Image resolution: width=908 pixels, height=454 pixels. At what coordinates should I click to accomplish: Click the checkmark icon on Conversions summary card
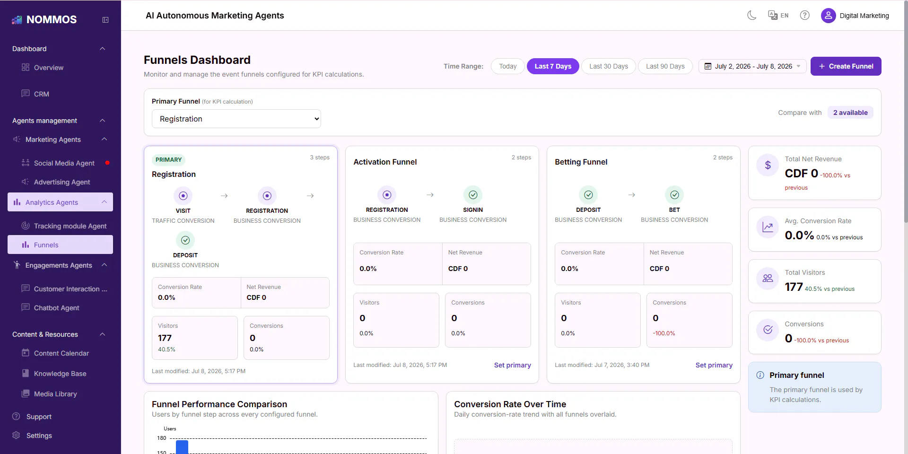pos(768,330)
